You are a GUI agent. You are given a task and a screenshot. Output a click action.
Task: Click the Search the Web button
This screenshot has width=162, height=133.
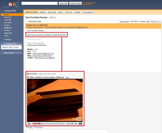[75, 3]
